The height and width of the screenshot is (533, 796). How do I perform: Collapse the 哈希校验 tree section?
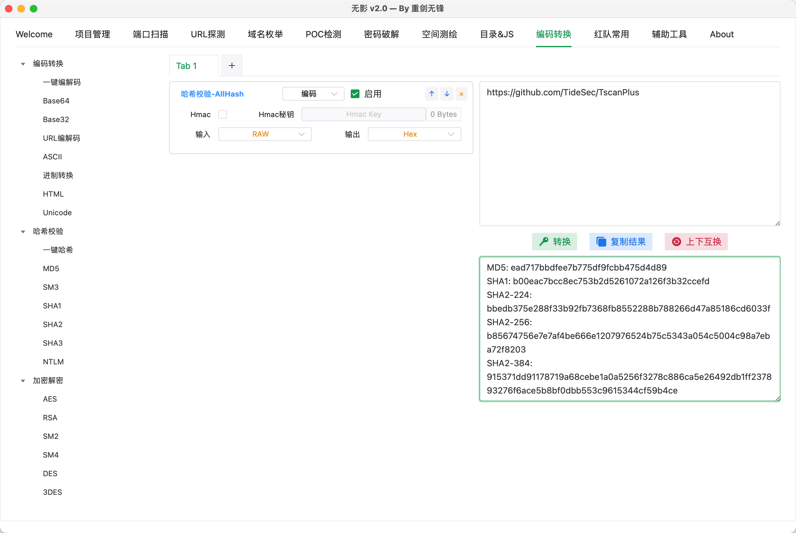tap(23, 232)
